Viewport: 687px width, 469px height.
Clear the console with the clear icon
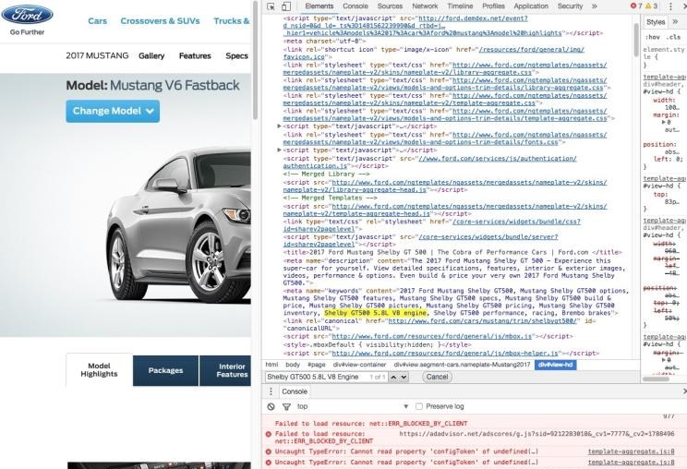(271, 407)
